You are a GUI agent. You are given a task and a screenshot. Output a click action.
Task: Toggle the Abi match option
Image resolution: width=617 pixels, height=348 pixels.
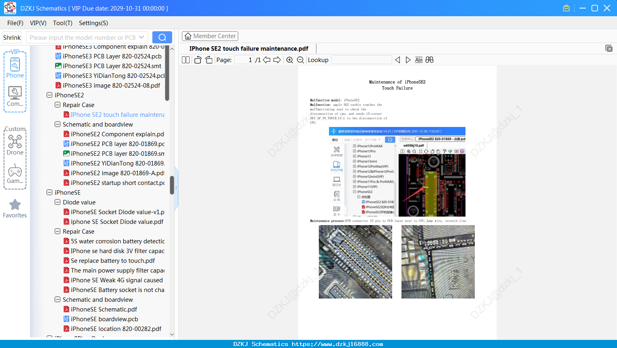pyautogui.click(x=418, y=60)
